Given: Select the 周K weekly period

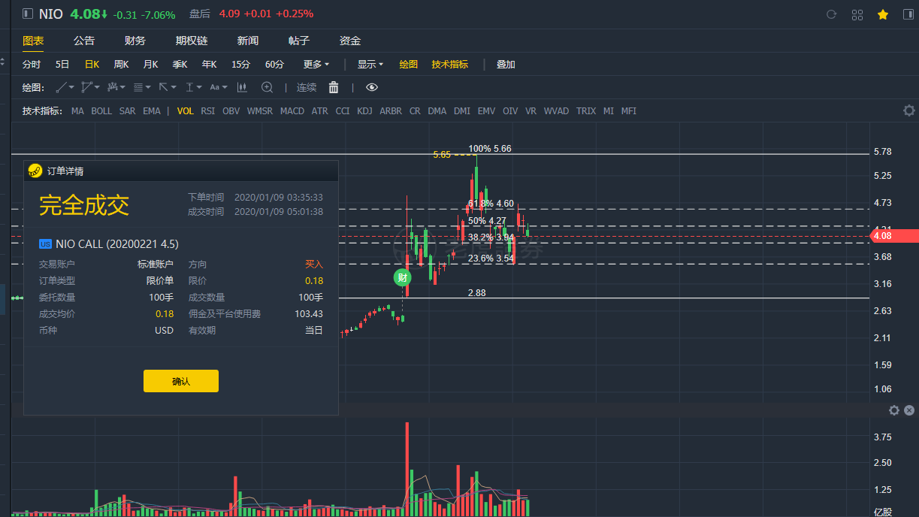Looking at the screenshot, I should (x=121, y=65).
